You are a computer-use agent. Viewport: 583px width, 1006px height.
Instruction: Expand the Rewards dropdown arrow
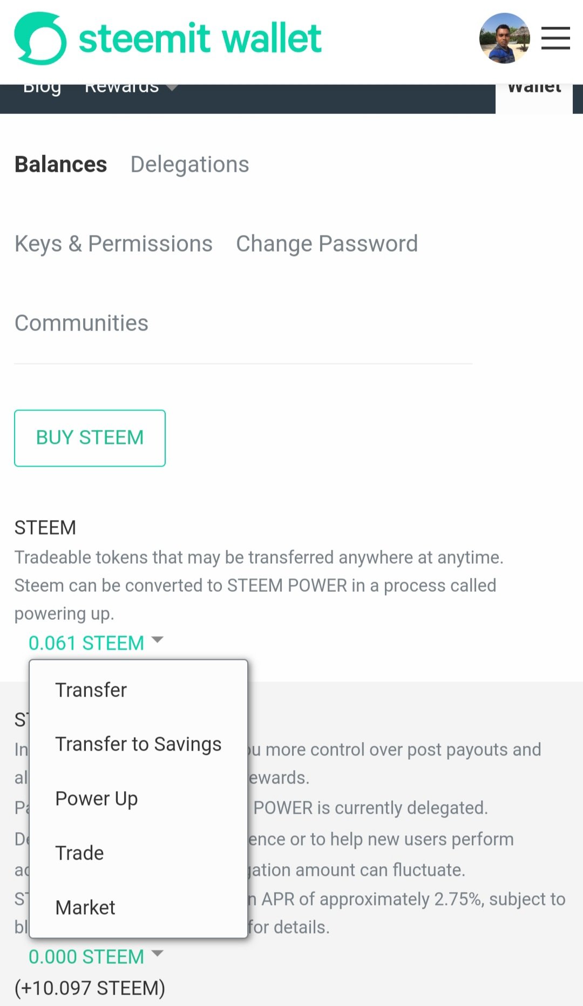point(172,87)
